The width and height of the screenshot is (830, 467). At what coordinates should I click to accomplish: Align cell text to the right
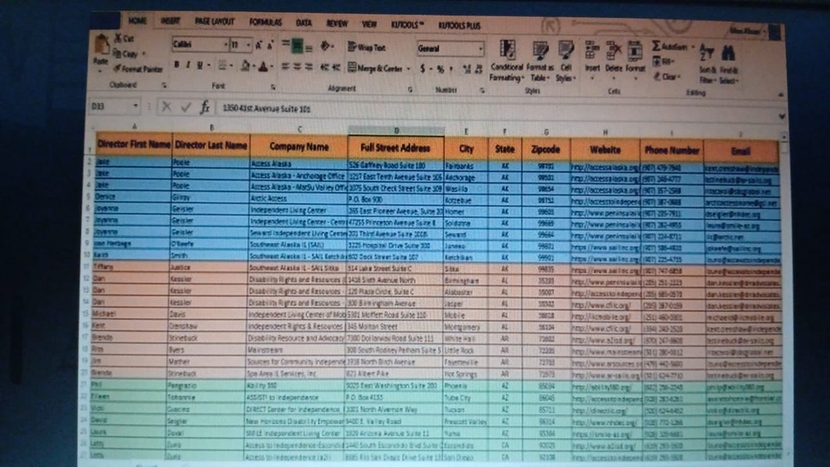pos(310,67)
